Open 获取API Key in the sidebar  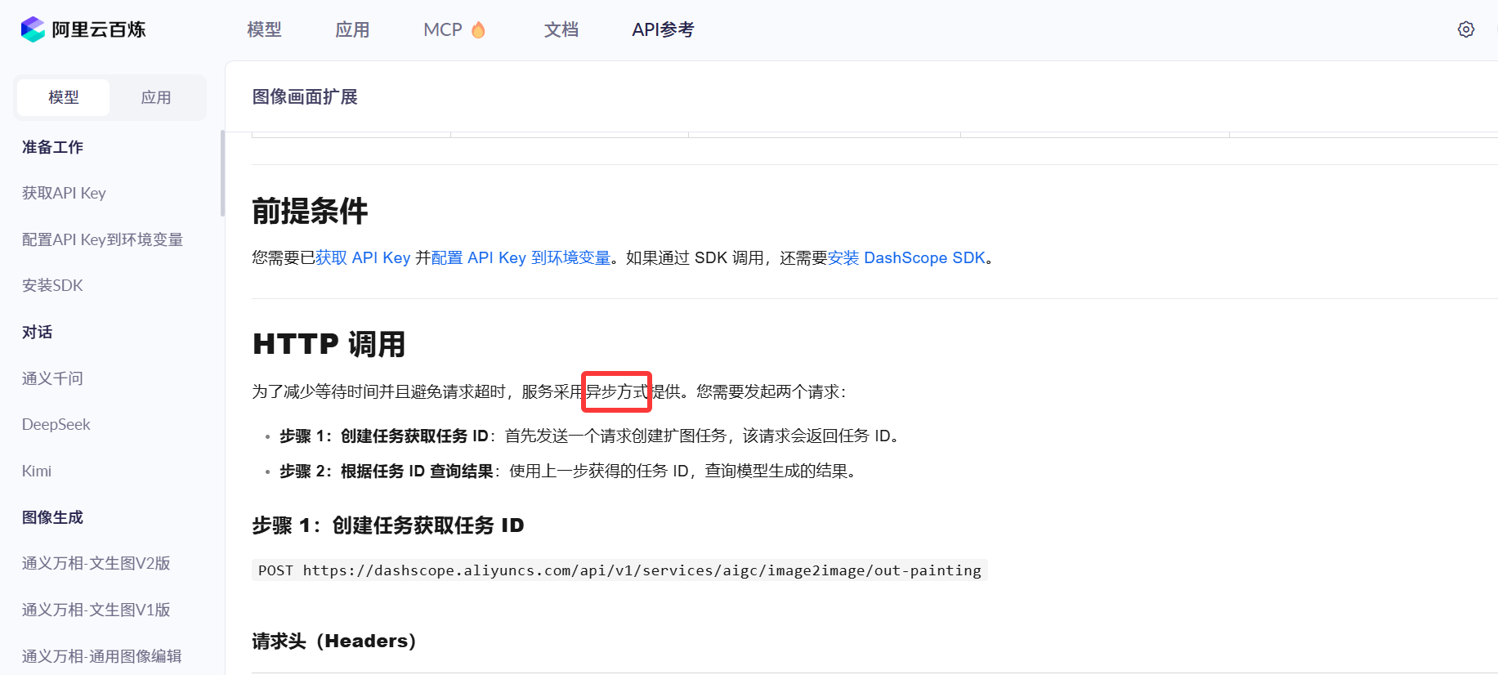[64, 193]
